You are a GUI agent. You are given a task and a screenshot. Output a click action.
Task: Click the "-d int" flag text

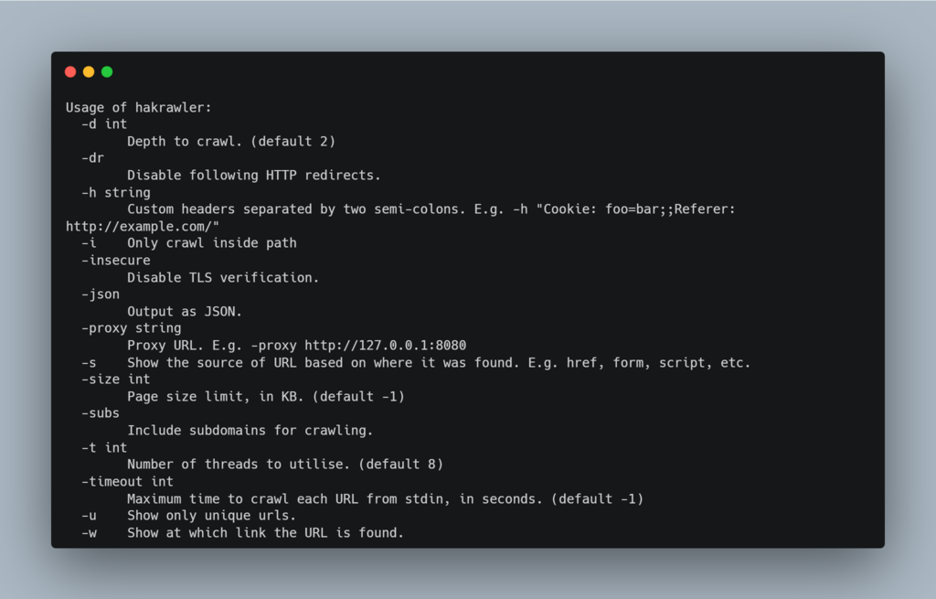[104, 124]
